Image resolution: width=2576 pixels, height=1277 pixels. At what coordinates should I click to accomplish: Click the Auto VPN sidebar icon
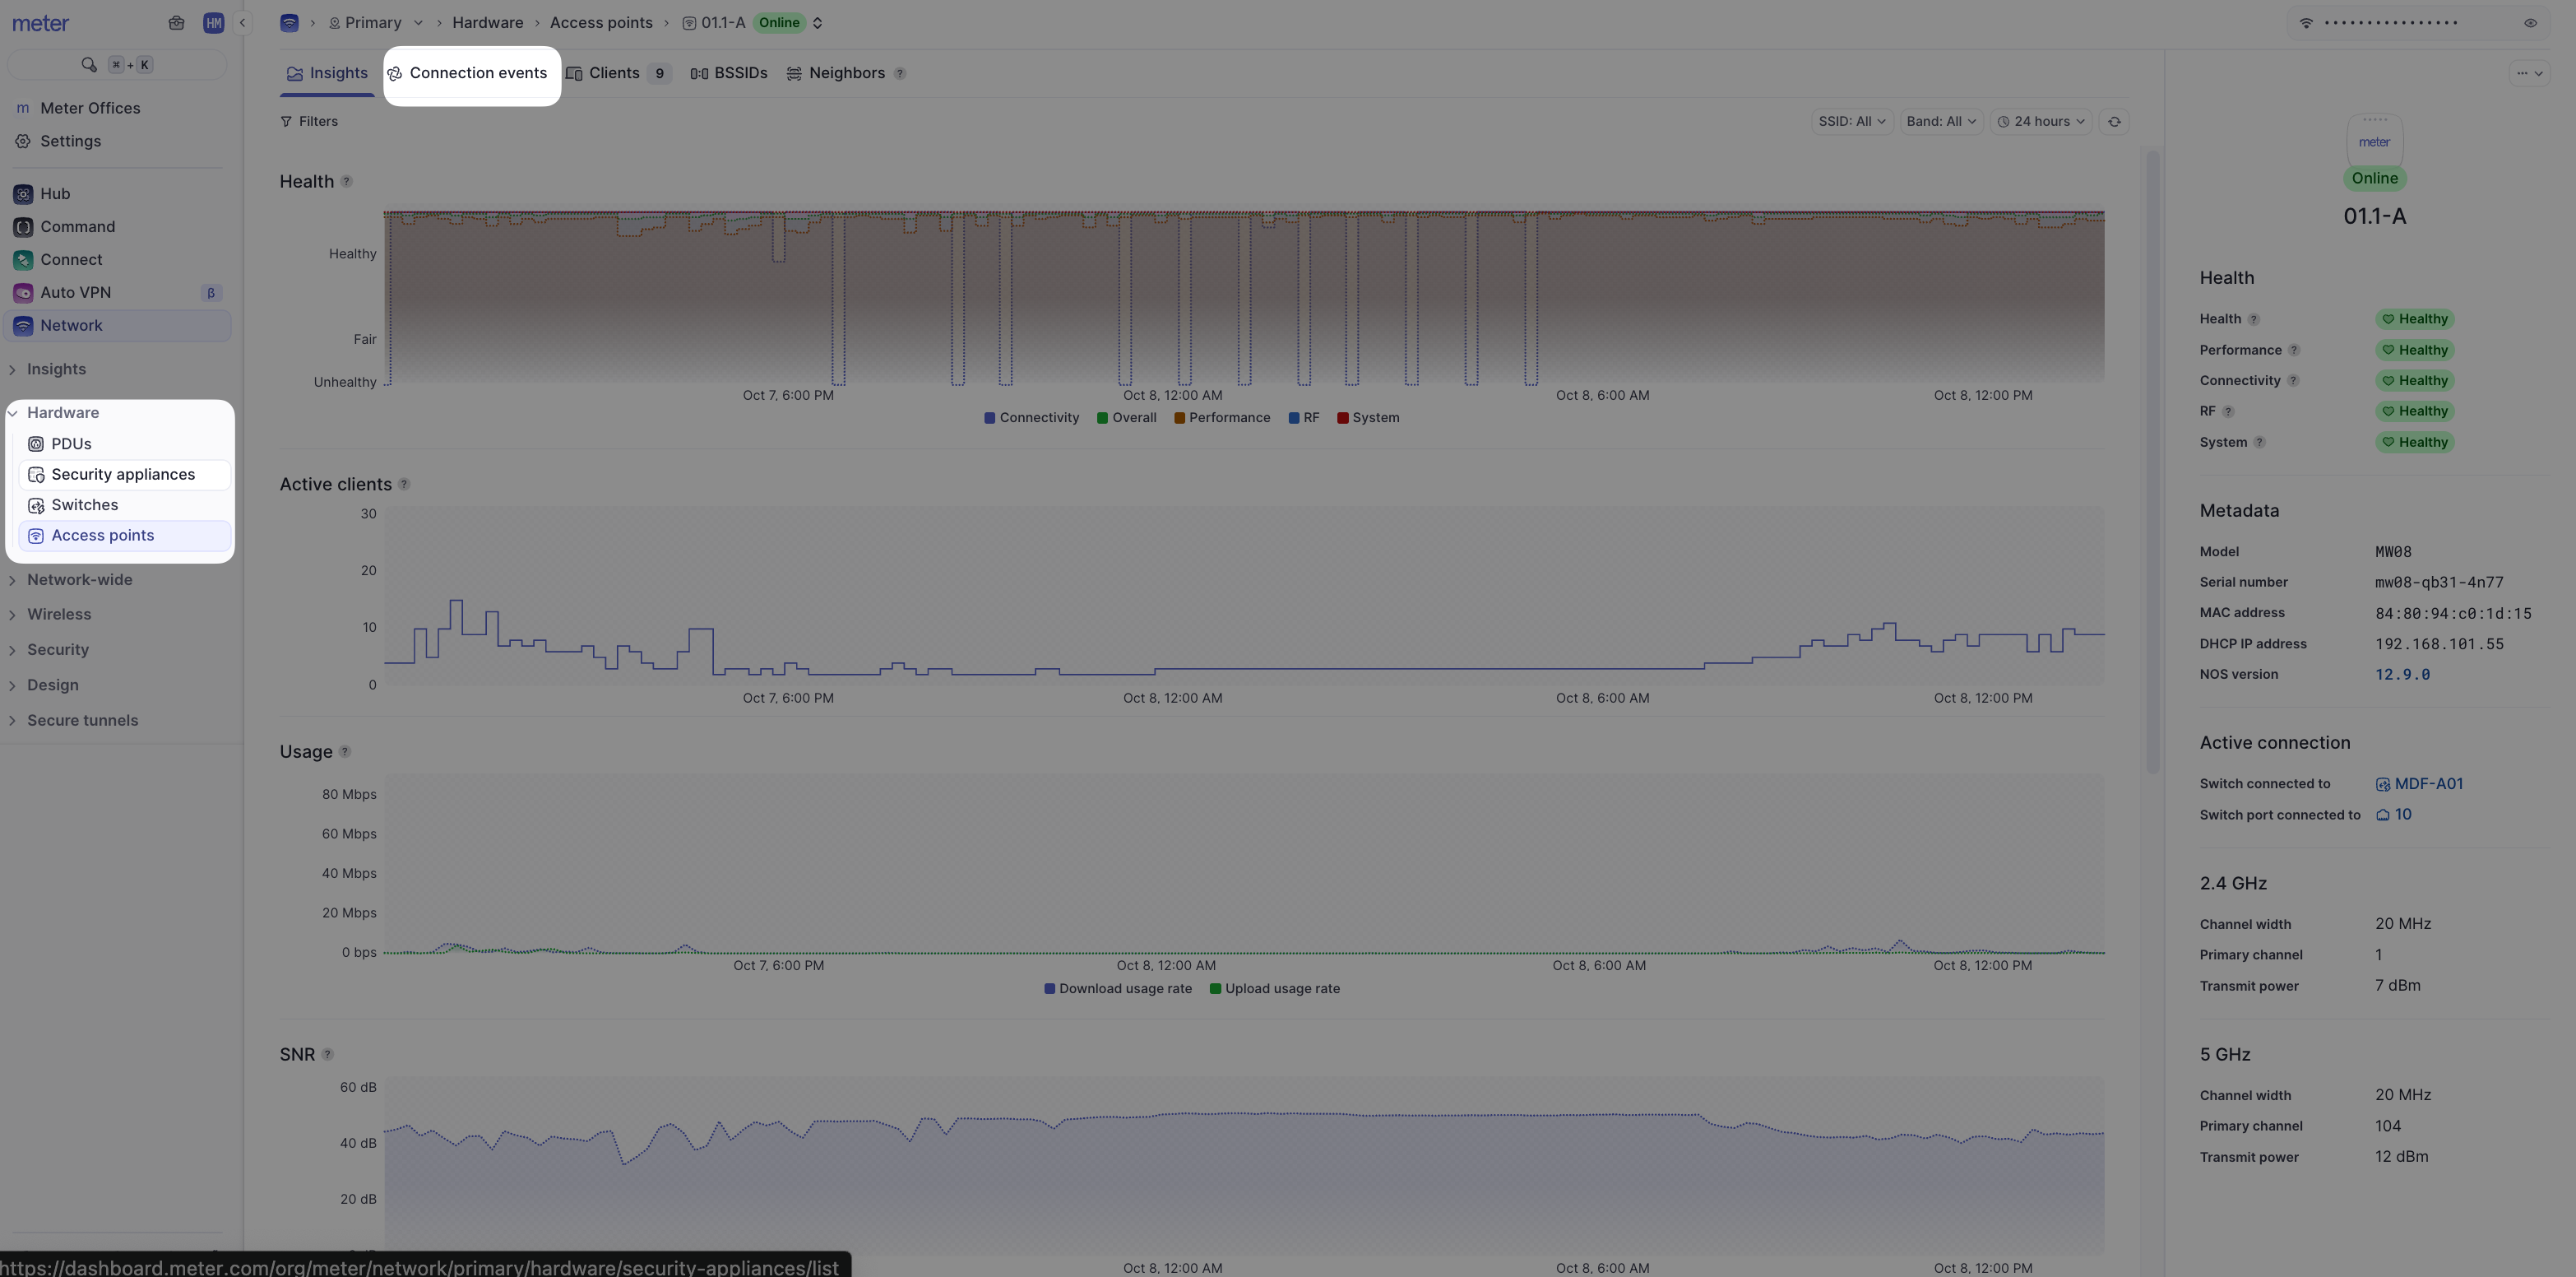pos(23,293)
